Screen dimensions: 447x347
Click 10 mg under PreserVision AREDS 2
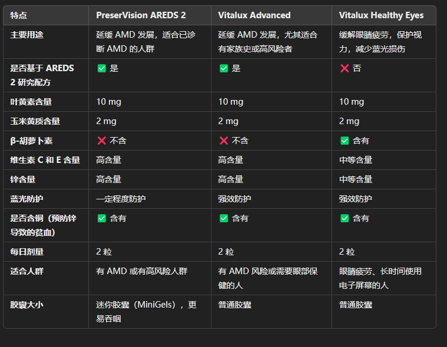click(108, 102)
